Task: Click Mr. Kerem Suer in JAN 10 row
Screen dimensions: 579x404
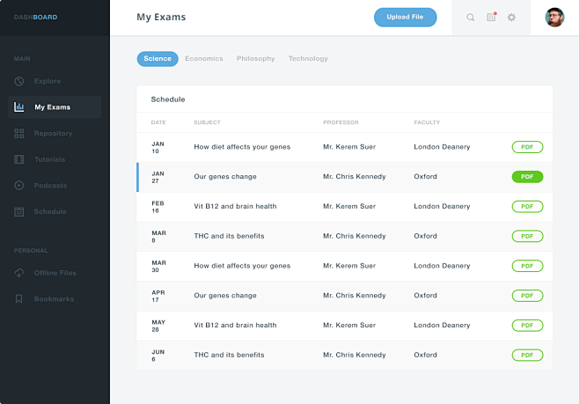Action: [349, 147]
